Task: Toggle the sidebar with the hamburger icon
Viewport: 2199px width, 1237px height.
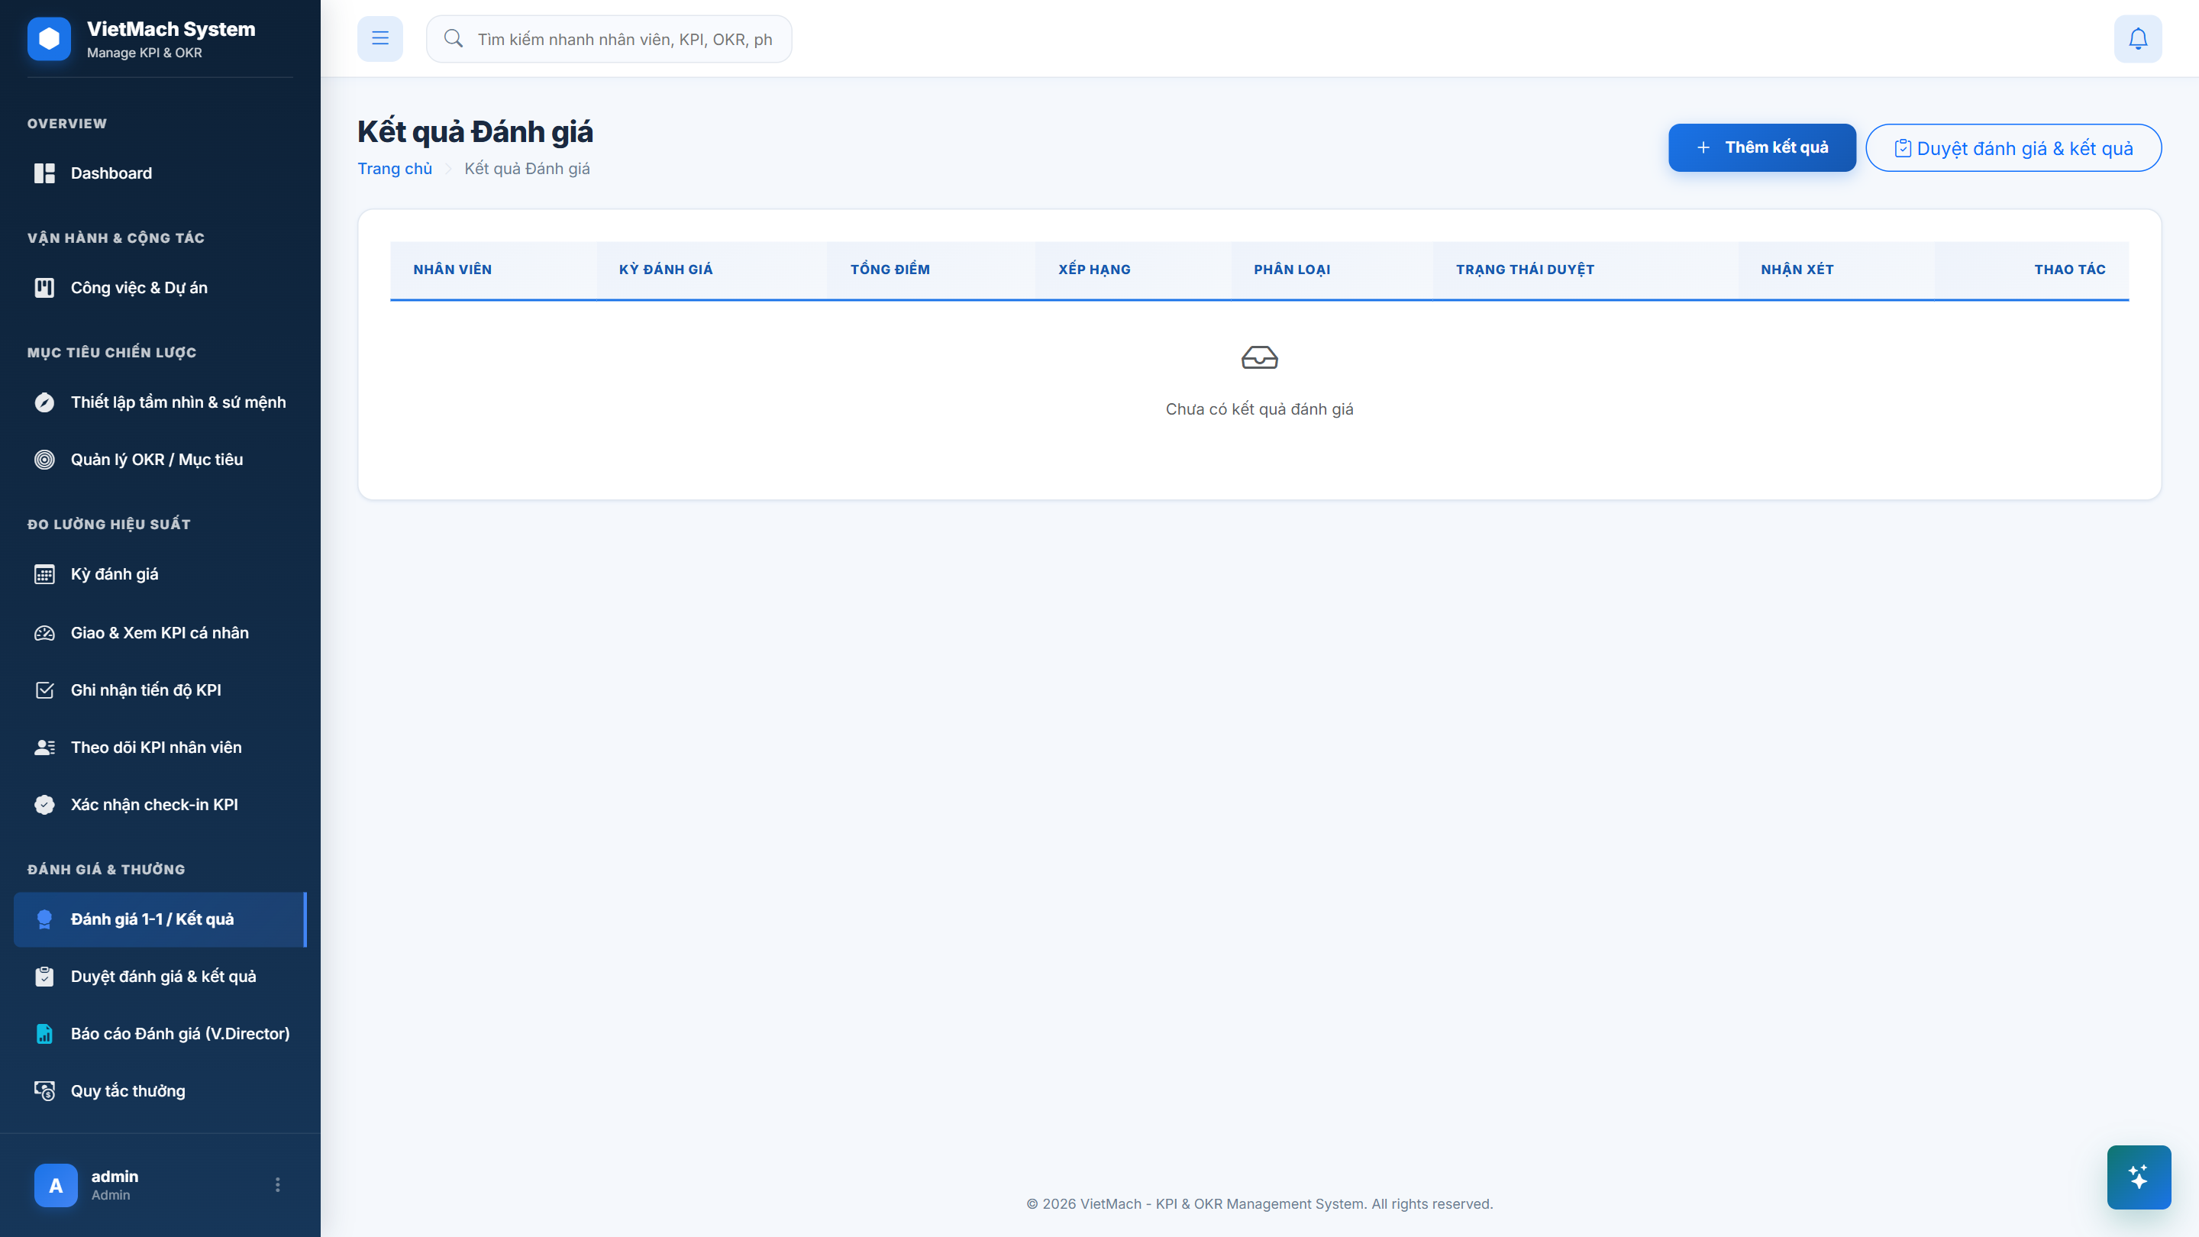Action: point(380,38)
